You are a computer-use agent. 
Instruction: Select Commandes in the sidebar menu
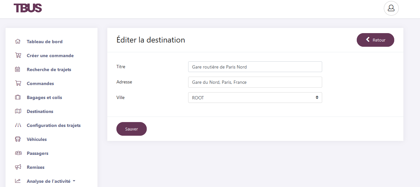pyautogui.click(x=40, y=83)
